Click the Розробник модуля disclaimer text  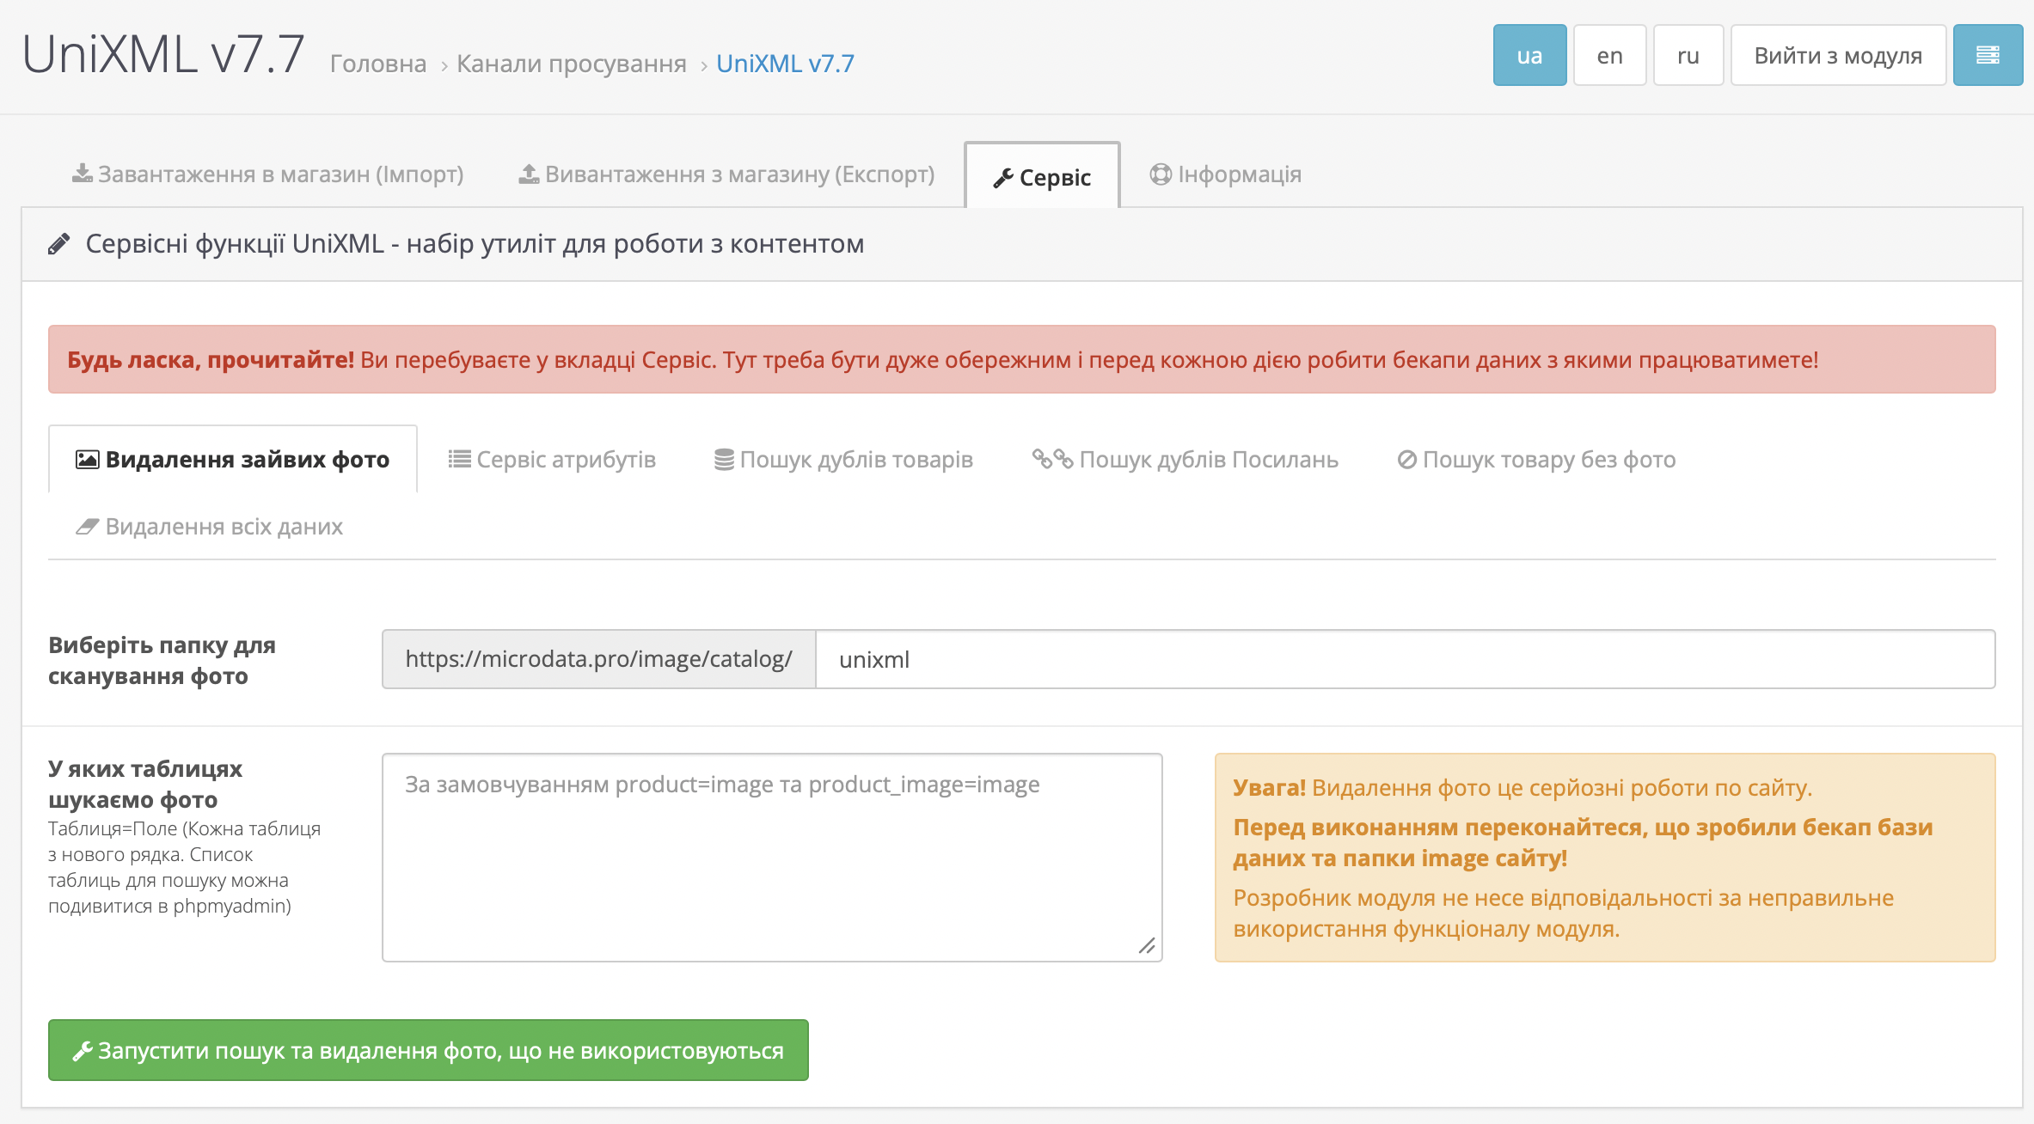point(1563,913)
